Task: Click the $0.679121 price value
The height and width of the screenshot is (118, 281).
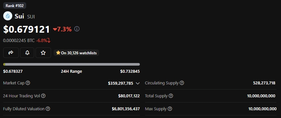Action: pyautogui.click(x=26, y=29)
